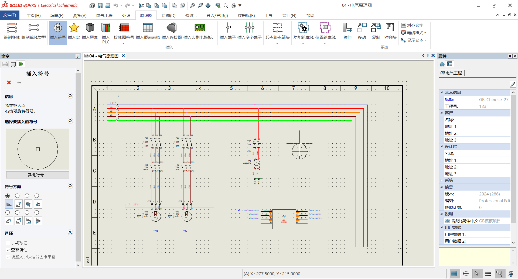This screenshot has height=279, width=518.
Task: Enable the manual annotation (手动标注) checkbox
Action: click(8, 243)
